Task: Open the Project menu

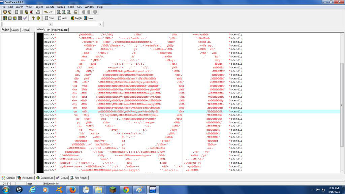Action: pos(38,7)
